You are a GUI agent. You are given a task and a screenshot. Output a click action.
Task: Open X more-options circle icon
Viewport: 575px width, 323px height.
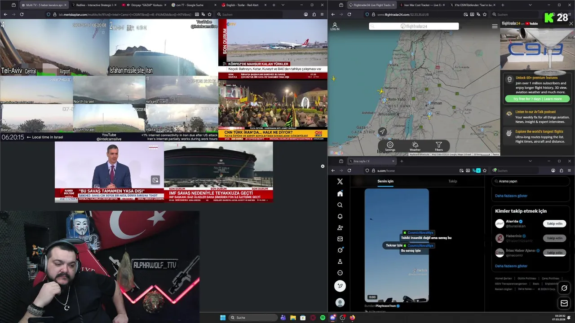tap(340, 273)
